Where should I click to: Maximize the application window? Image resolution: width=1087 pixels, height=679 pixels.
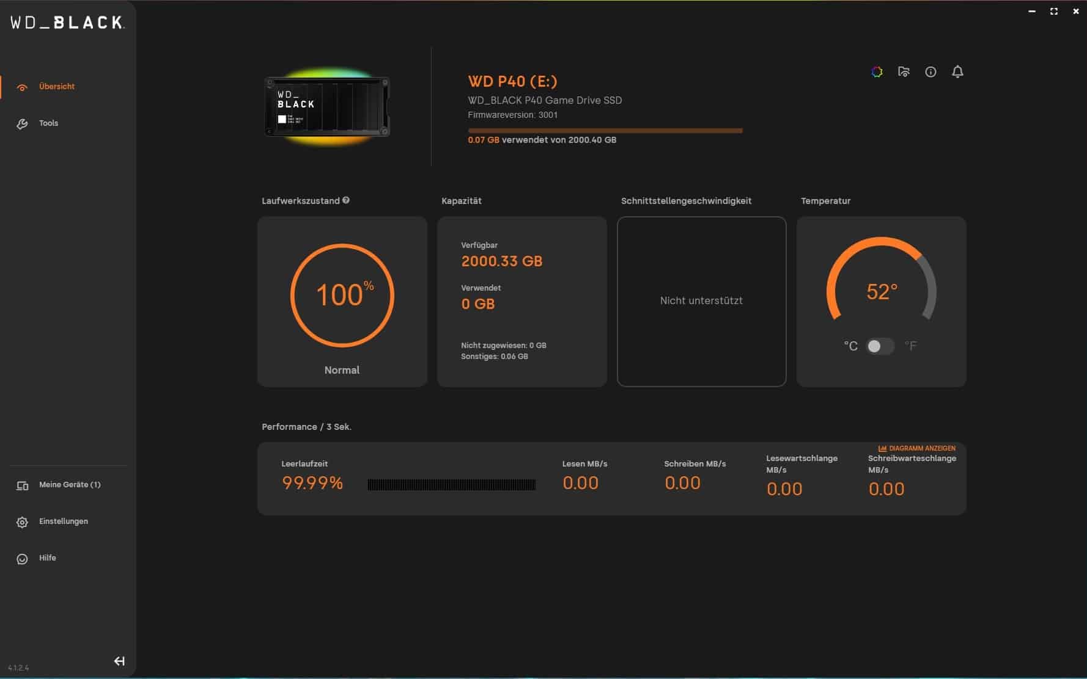point(1054,11)
